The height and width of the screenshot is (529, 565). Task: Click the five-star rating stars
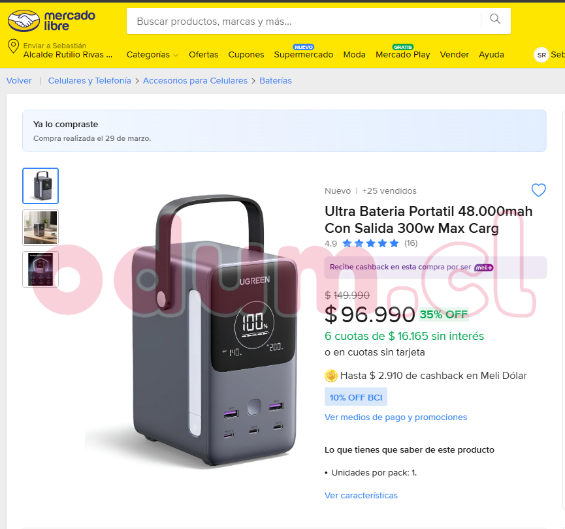[x=370, y=244]
